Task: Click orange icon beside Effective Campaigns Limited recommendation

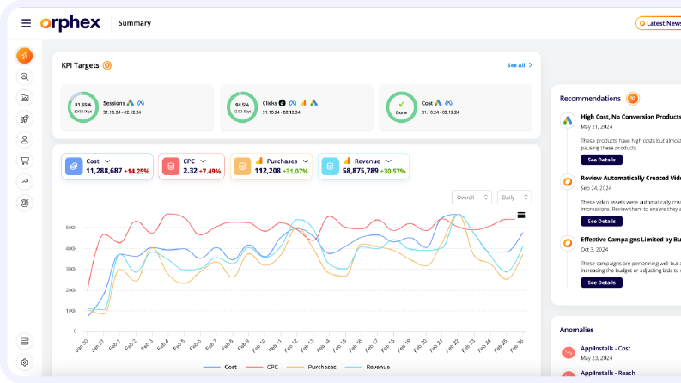Action: tap(568, 243)
